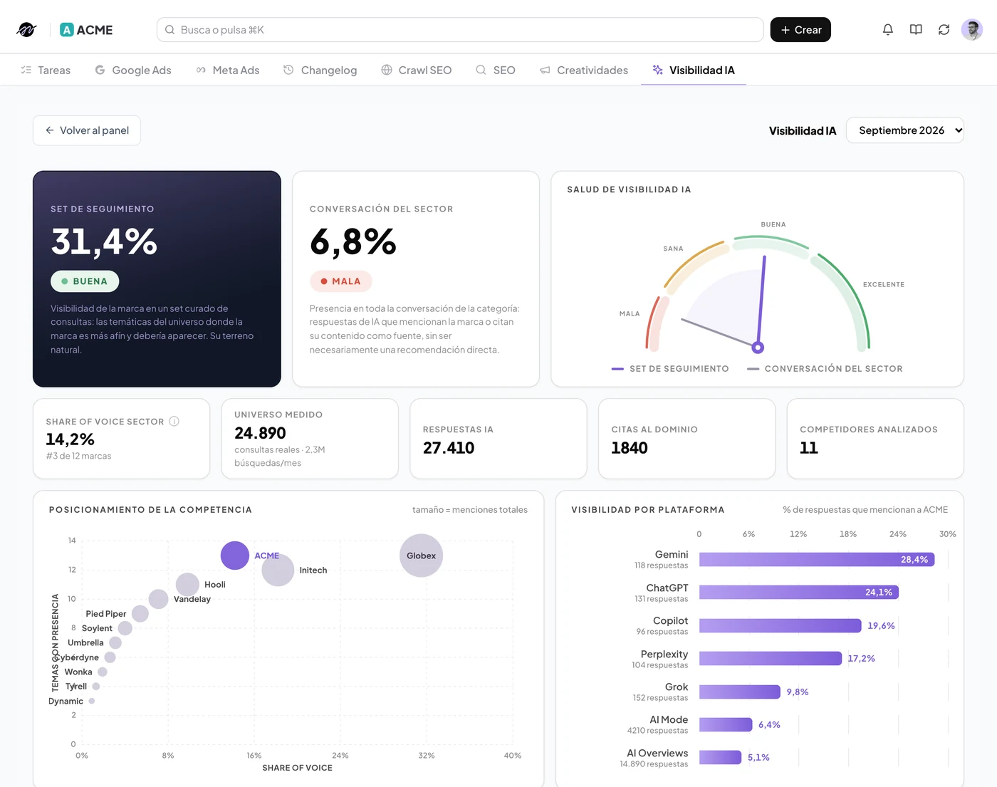Select the ACME bubble in the chart
Image resolution: width=997 pixels, height=787 pixels.
pos(235,556)
